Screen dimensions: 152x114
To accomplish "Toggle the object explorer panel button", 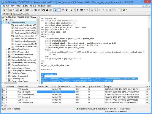I will coord(55,10).
